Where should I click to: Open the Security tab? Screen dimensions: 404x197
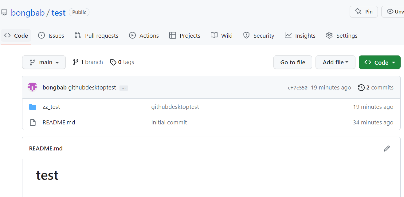click(259, 36)
